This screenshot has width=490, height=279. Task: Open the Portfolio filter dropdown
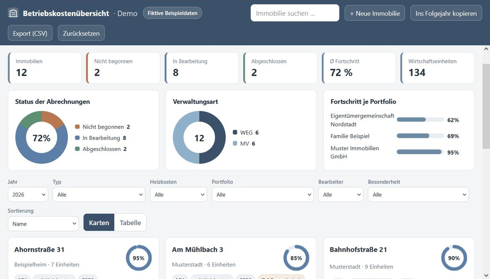tap(263, 195)
